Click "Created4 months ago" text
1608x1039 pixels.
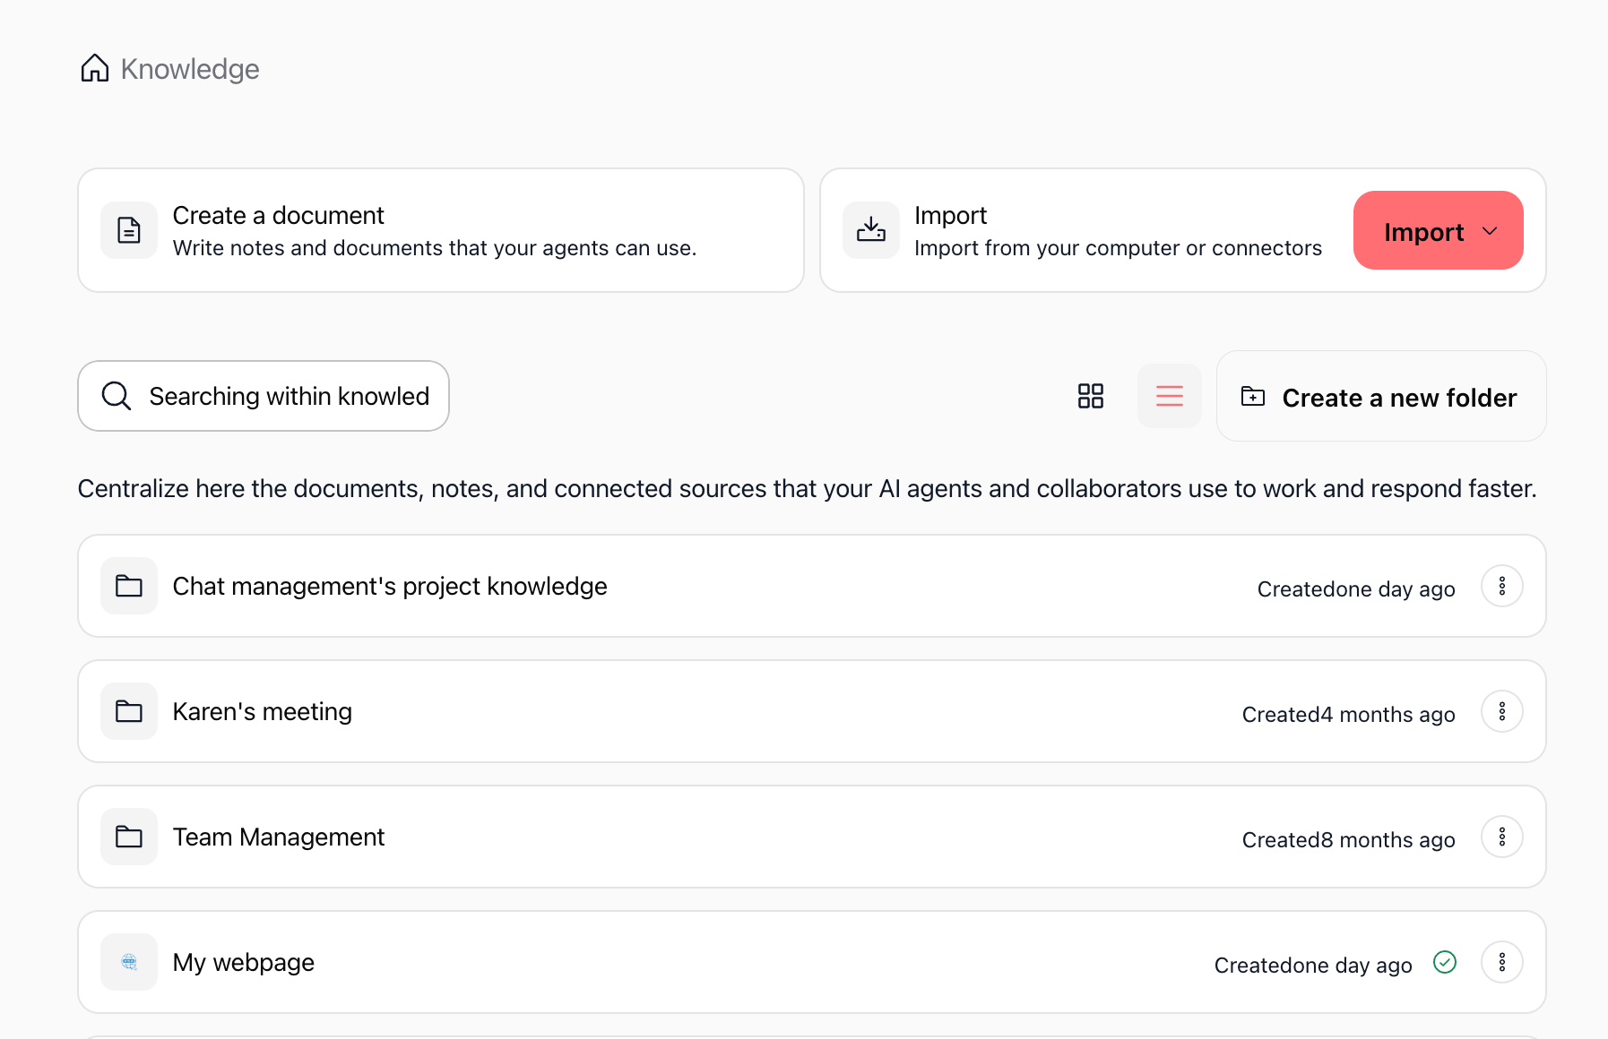[x=1349, y=714]
